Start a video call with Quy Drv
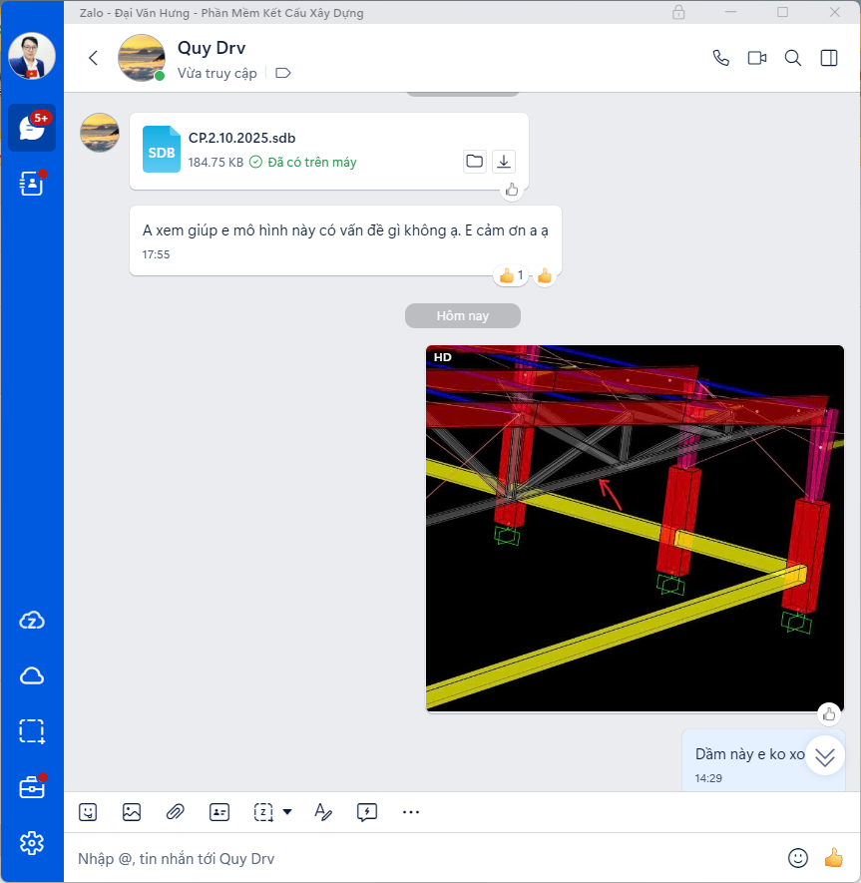 click(x=756, y=58)
